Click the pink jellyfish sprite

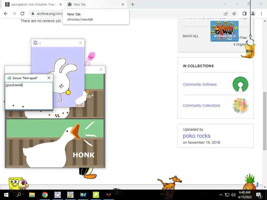tap(91, 58)
